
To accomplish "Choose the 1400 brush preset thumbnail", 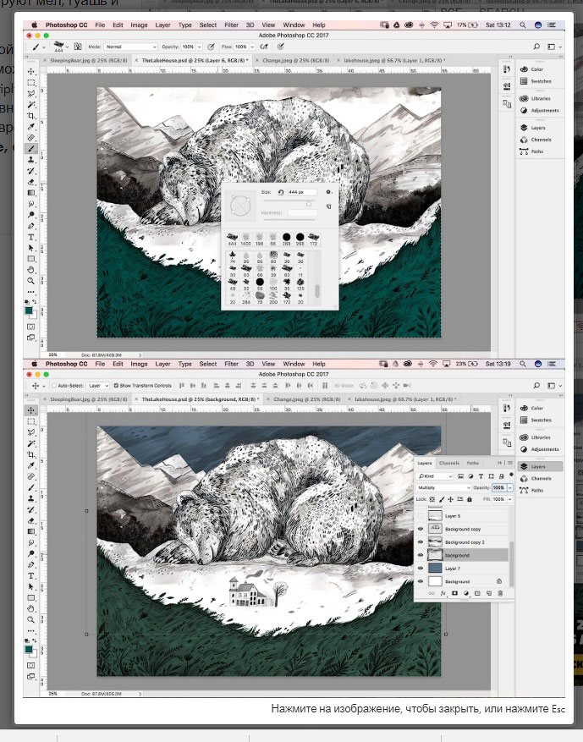I will pos(245,238).
